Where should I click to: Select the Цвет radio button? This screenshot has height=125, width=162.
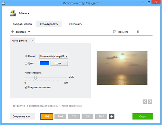click(x=26, y=63)
